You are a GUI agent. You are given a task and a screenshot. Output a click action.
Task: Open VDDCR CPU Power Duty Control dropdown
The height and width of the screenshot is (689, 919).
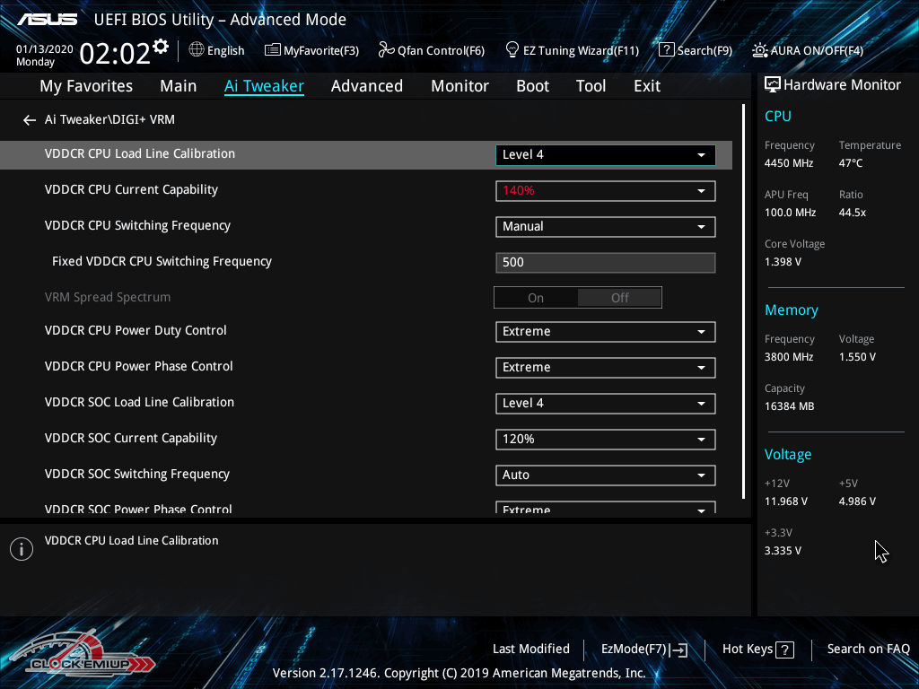605,332
